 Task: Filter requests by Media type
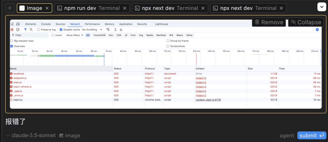(150, 35)
